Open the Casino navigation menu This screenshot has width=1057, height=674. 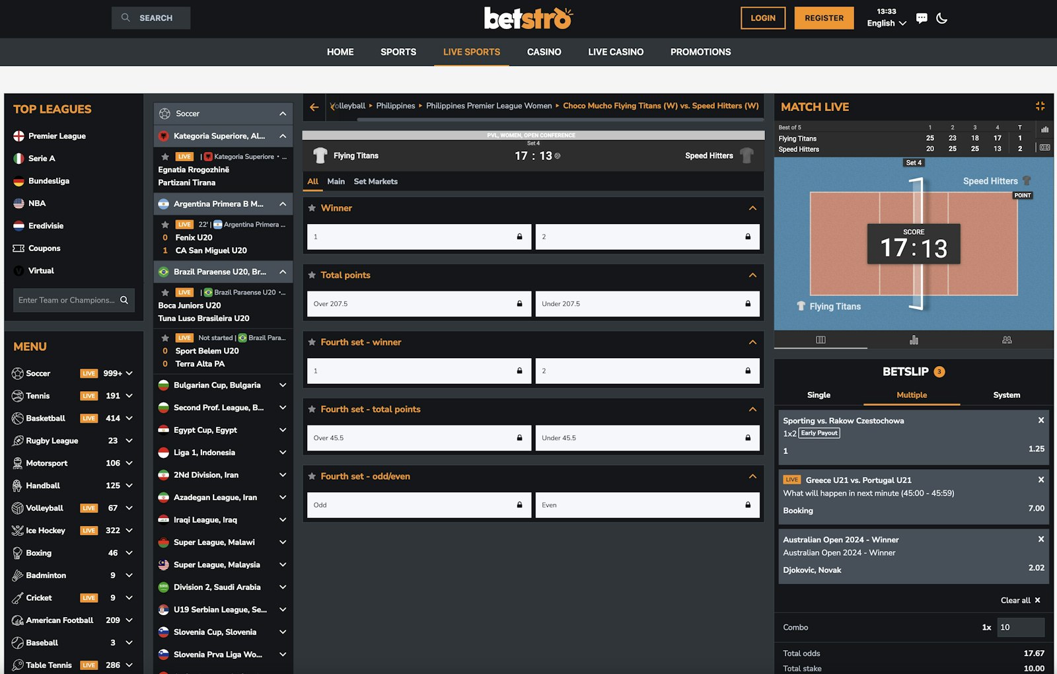click(544, 52)
